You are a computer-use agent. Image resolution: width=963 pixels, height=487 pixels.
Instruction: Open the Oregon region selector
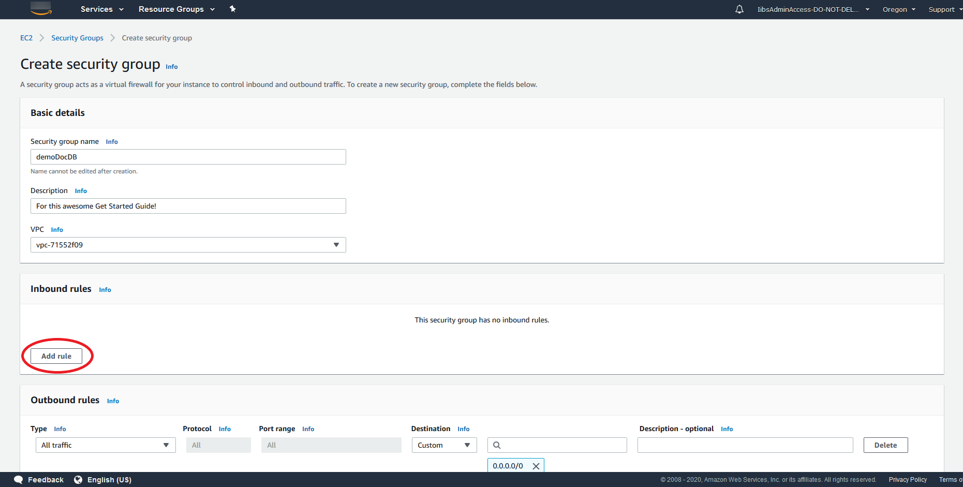pos(898,9)
